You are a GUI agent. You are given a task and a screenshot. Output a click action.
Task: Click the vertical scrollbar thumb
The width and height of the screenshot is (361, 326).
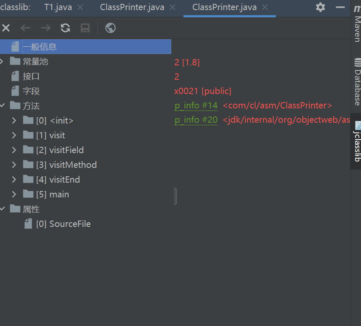point(175,196)
